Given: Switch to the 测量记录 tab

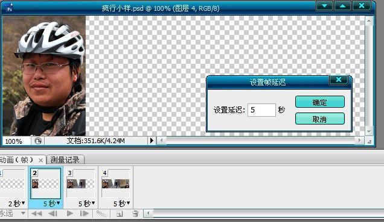Looking at the screenshot, I should point(65,160).
